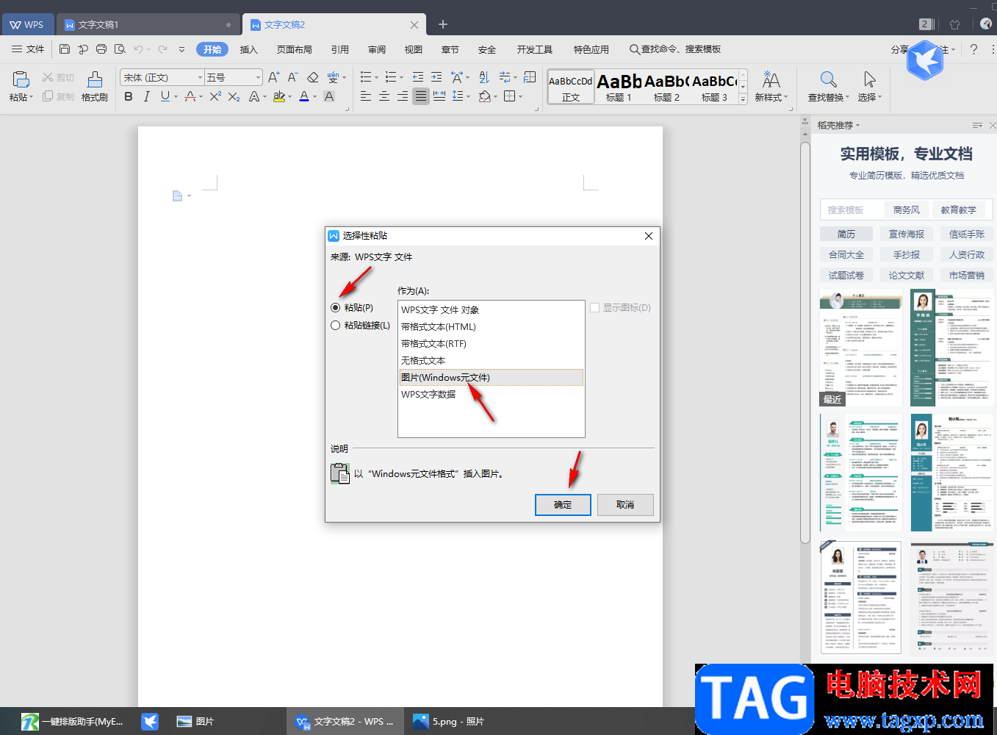This screenshot has height=735, width=997.
Task: Switch to the 页面布局 ribbon tab
Action: point(295,49)
